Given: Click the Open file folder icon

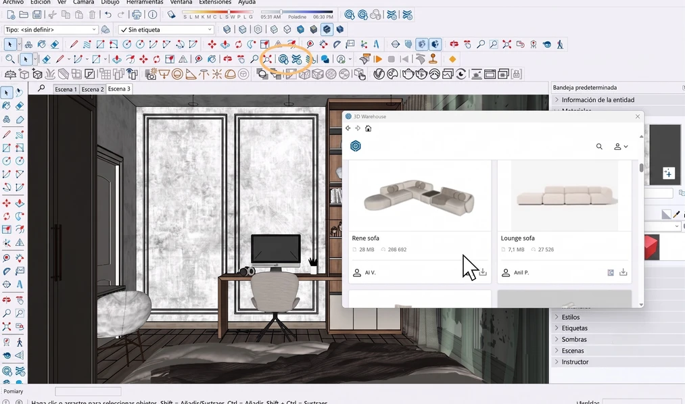Looking at the screenshot, I should point(24,15).
